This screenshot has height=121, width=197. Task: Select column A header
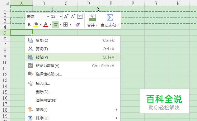[x=21, y=3]
